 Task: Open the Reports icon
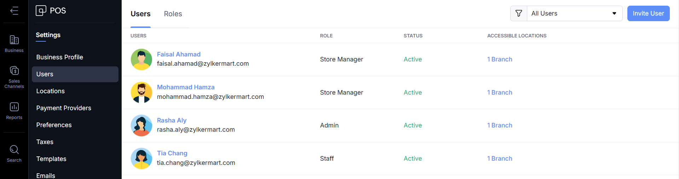[14, 107]
